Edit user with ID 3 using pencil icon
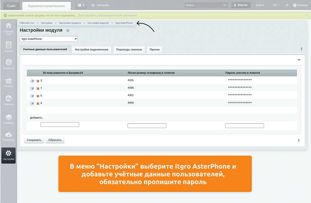The height and width of the screenshot is (203, 311). (x=32, y=81)
